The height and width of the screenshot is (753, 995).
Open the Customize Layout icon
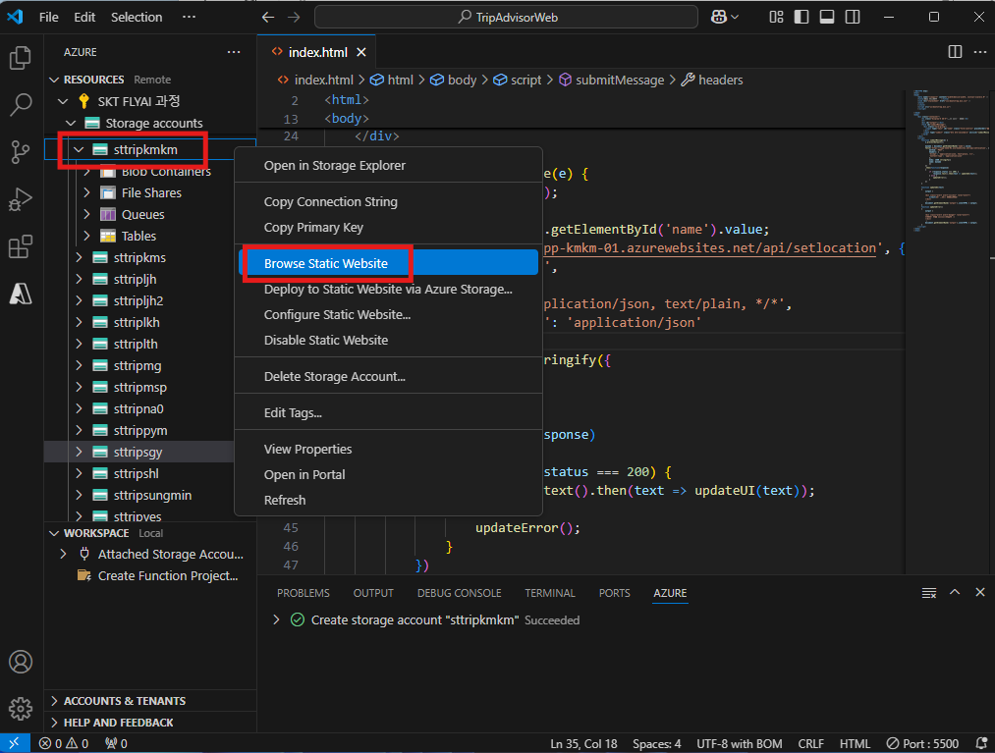[x=776, y=17]
